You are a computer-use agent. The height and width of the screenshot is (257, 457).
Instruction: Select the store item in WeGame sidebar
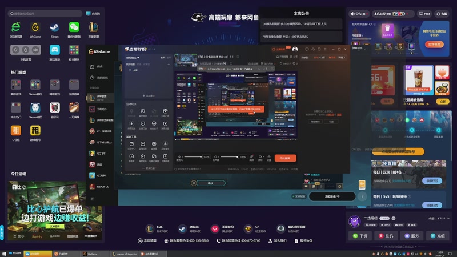tap(101, 66)
